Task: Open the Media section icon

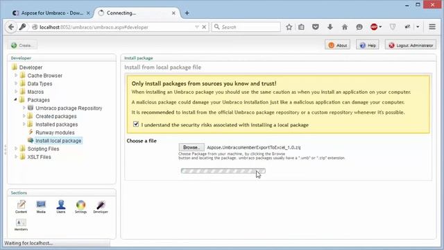Action: pyautogui.click(x=41, y=207)
